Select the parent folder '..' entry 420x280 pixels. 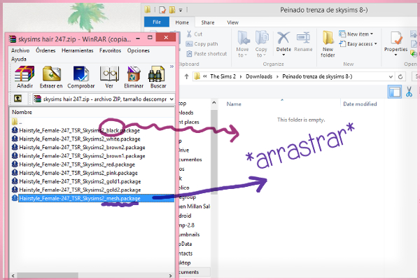[17, 122]
